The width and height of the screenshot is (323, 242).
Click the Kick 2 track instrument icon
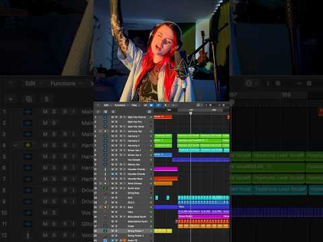(105, 202)
